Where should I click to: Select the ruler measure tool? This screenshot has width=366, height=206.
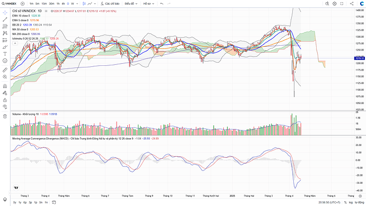coord(5,70)
